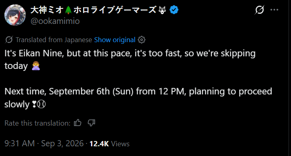The image size is (291, 156).
Task: Click the Eikan Nine tweet paragraph
Action: tap(130, 60)
